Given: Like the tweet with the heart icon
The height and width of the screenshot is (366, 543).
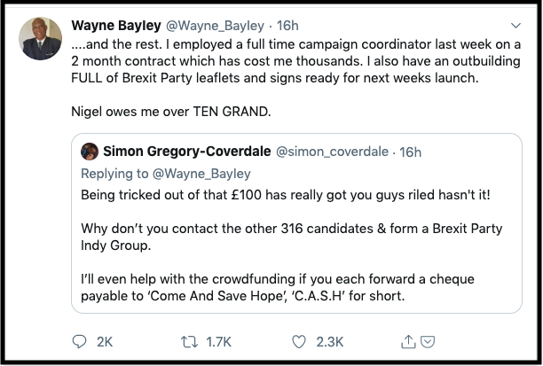Looking at the screenshot, I should click(x=299, y=340).
